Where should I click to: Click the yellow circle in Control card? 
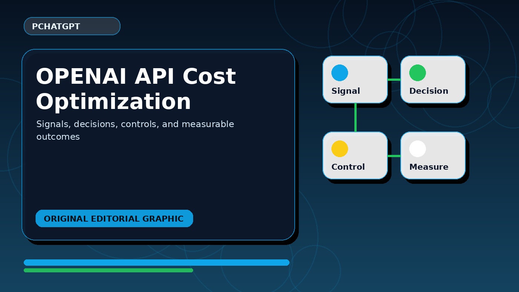(340, 149)
